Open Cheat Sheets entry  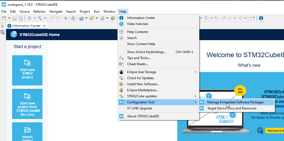click(x=159, y=64)
